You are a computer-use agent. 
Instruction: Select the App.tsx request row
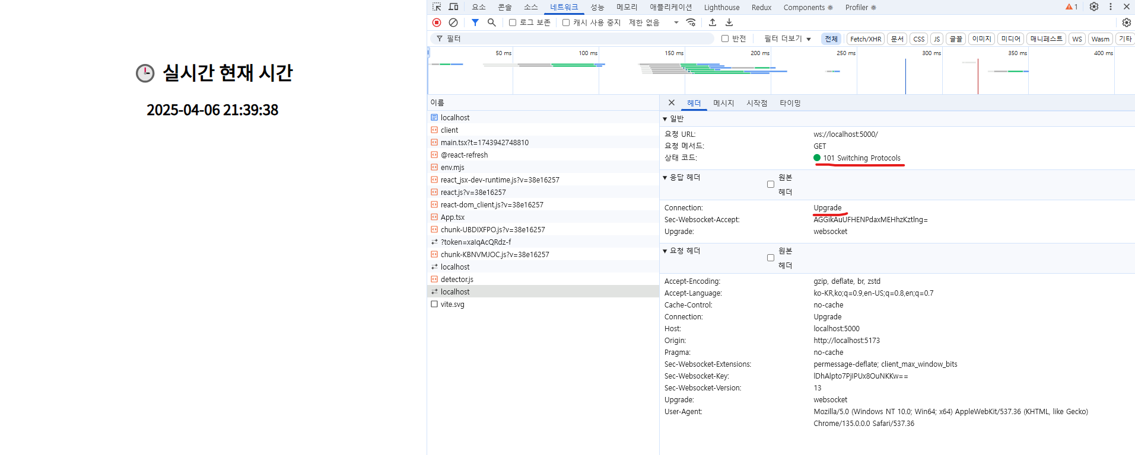(x=543, y=217)
